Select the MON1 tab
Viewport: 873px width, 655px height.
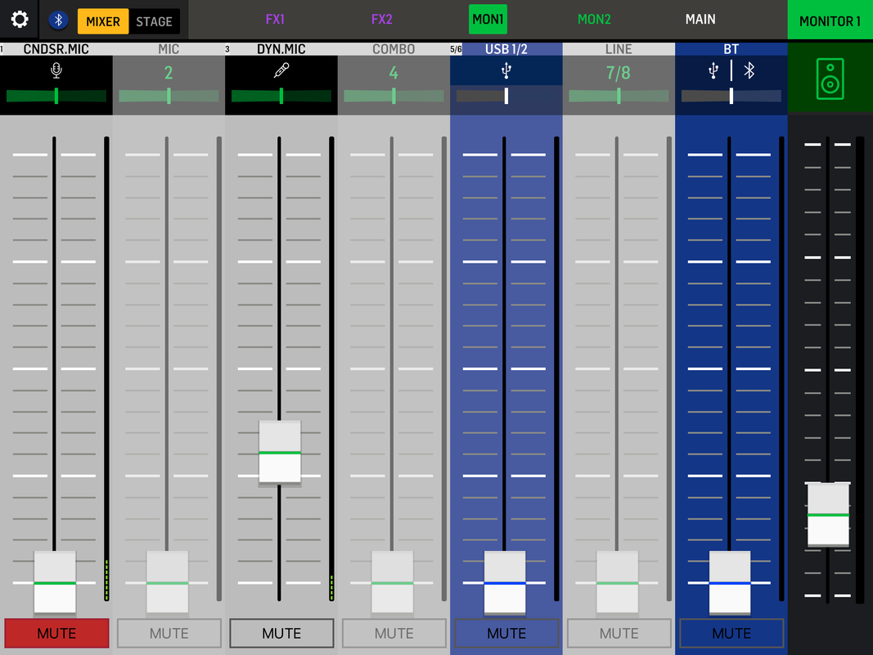coord(488,20)
